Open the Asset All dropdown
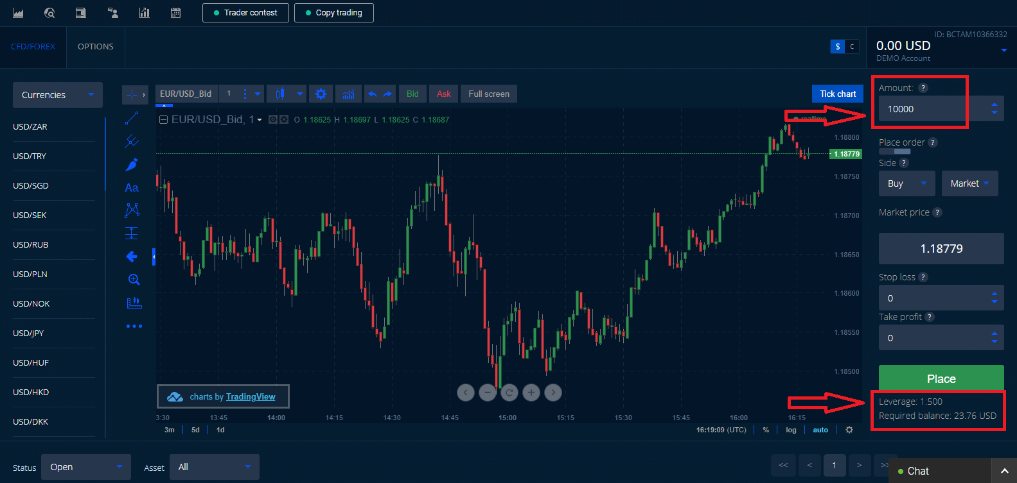The height and width of the screenshot is (483, 1017). 215,467
